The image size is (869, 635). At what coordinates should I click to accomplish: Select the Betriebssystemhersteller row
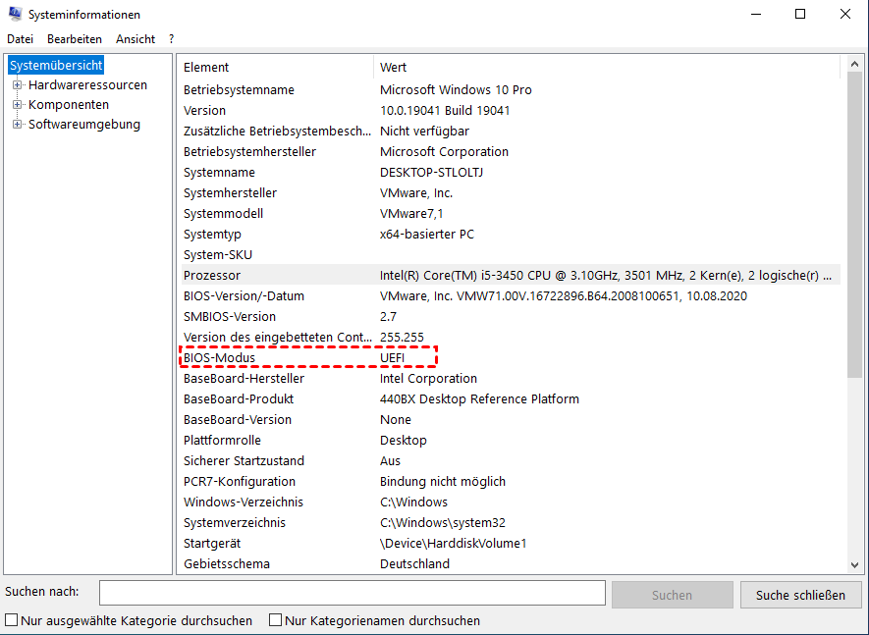coord(511,152)
